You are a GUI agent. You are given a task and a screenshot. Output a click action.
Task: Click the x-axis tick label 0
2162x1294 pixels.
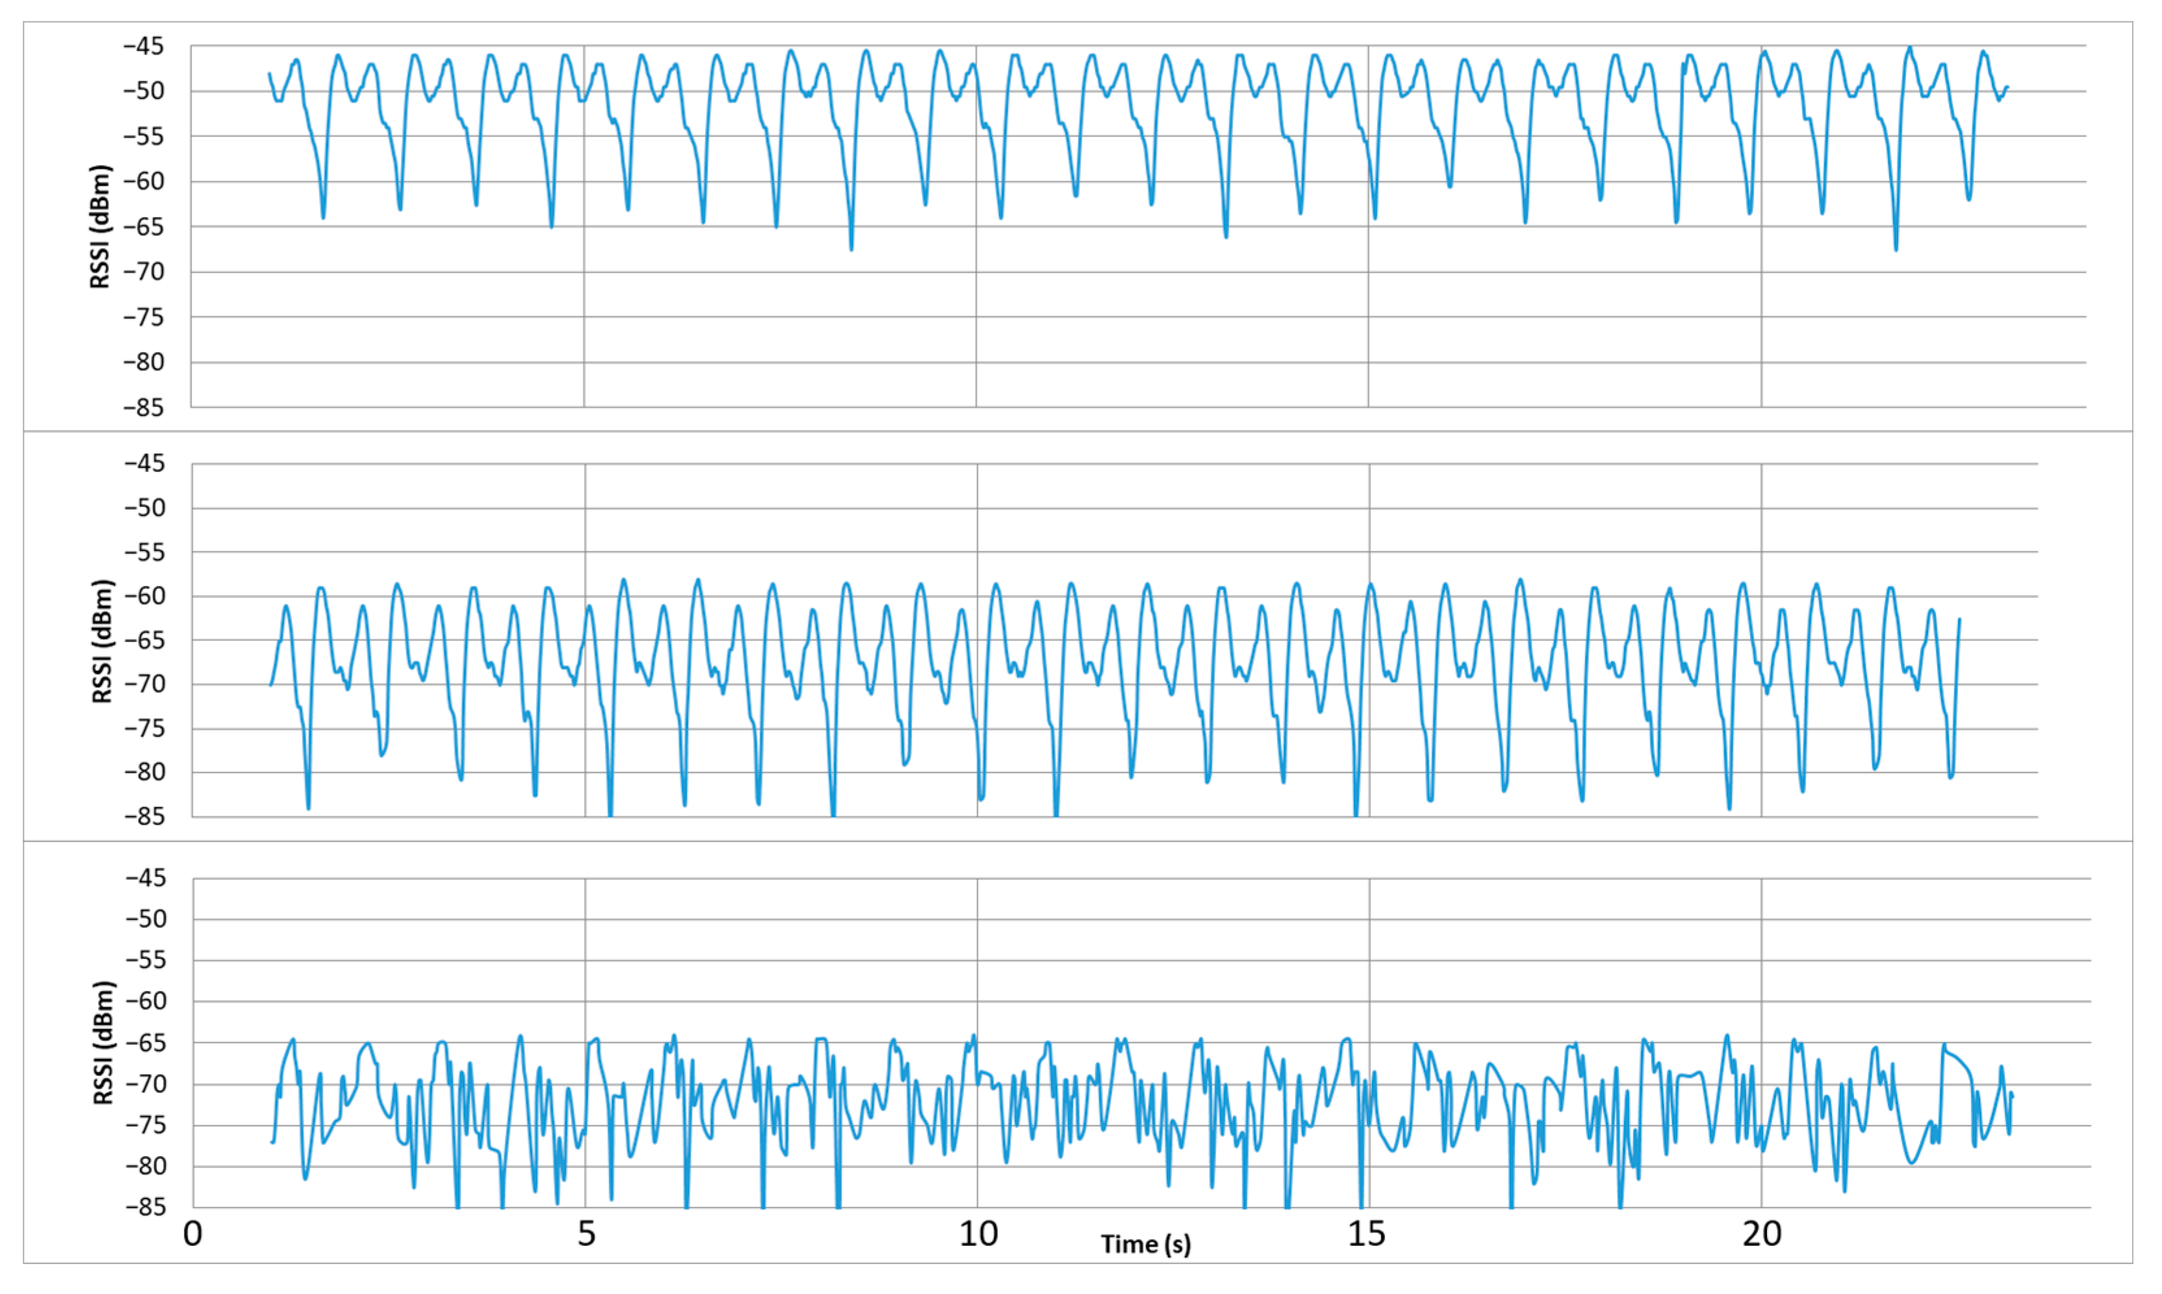pyautogui.click(x=193, y=1234)
